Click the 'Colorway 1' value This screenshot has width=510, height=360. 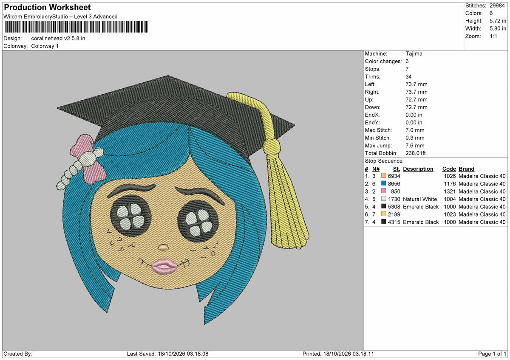point(45,46)
